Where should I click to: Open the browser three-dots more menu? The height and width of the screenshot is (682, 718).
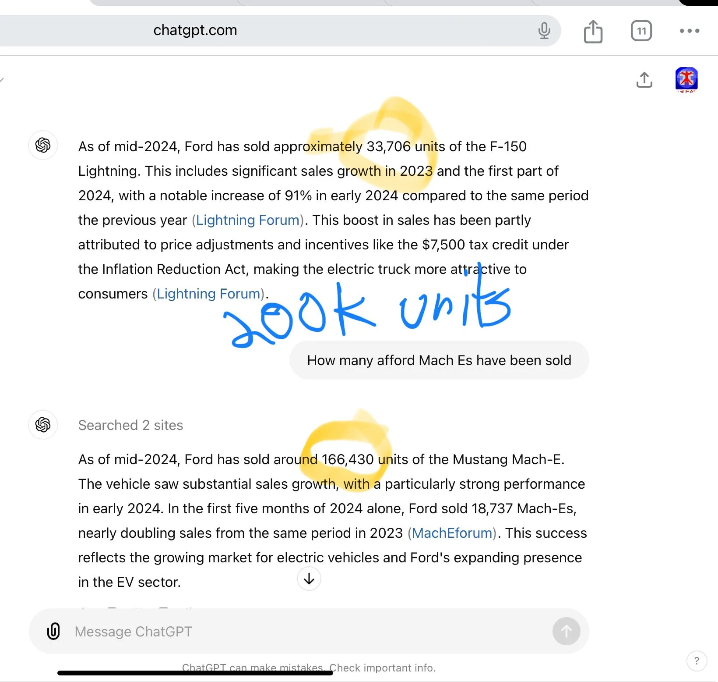(x=690, y=31)
